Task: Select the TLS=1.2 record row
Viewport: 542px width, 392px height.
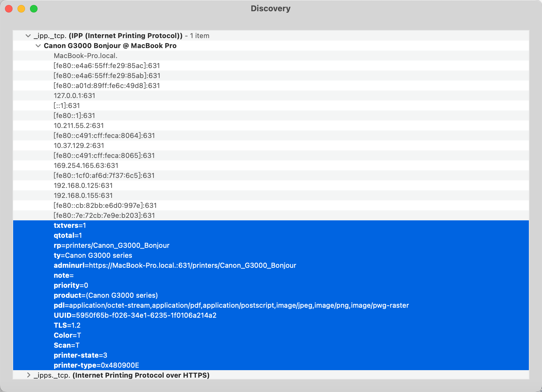Action: pos(67,326)
